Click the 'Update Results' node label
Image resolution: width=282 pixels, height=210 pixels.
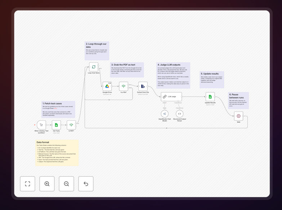[x=210, y=103]
